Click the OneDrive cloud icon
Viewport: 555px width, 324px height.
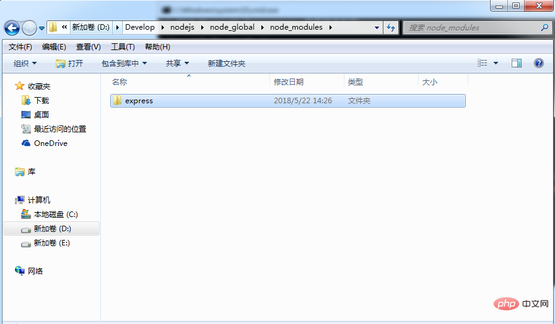[x=26, y=143]
